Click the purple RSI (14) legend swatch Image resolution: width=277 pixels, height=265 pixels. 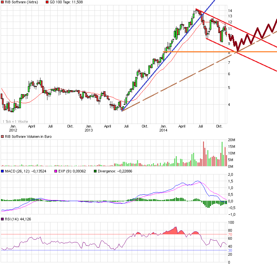pos(2,219)
